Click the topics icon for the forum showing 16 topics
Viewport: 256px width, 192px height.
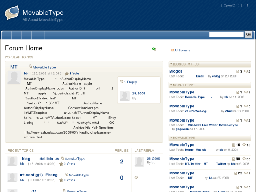click(233, 145)
